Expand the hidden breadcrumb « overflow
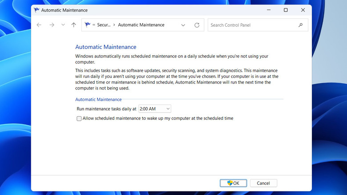The height and width of the screenshot is (195, 347). tap(94, 25)
